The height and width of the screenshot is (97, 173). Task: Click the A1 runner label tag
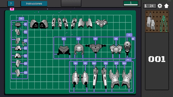[129, 35]
